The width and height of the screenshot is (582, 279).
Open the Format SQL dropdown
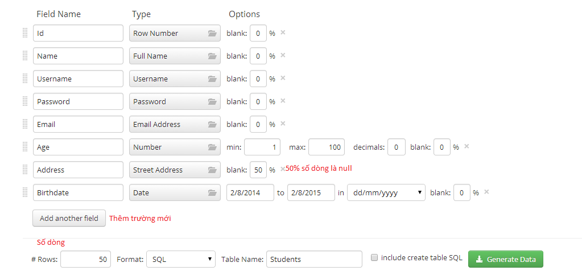[180, 259]
